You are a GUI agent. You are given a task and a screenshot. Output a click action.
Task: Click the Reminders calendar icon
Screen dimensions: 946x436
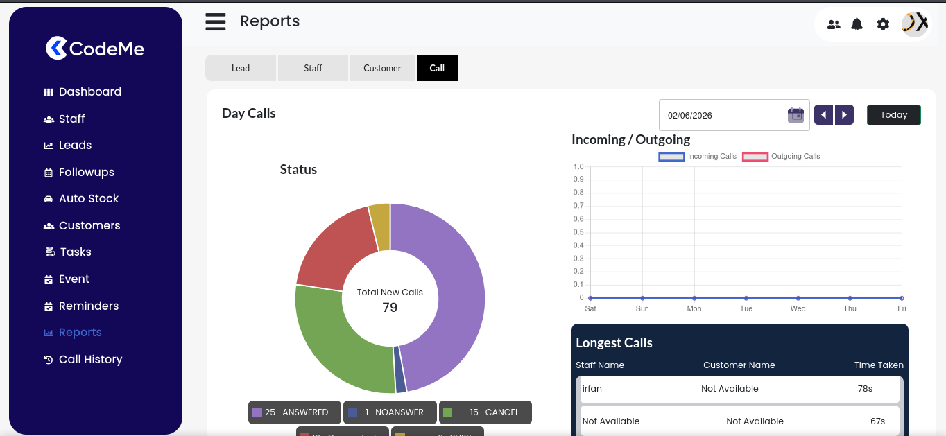click(x=49, y=306)
